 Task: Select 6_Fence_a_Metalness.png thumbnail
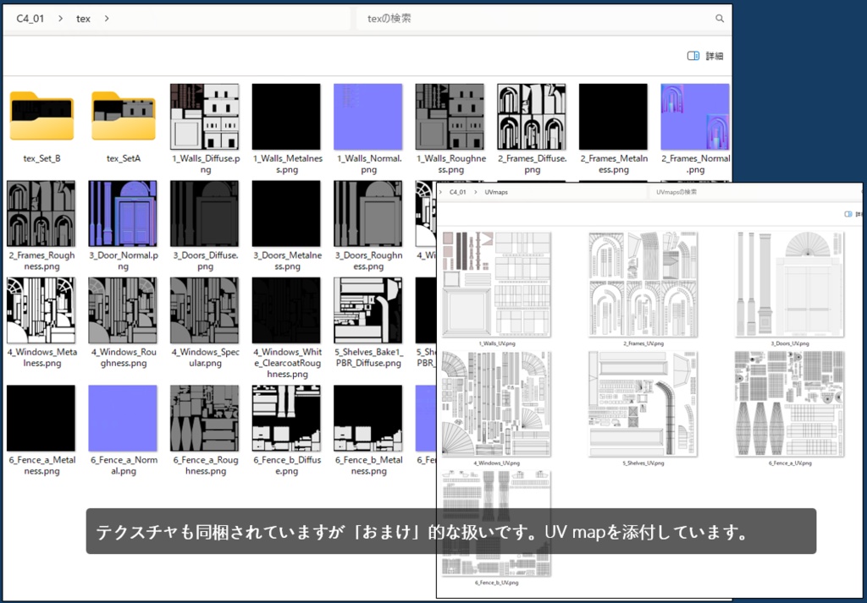(x=41, y=418)
